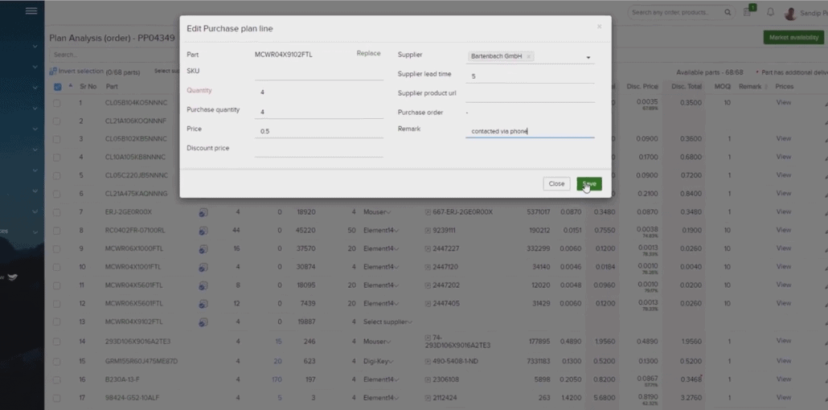Click Invert selection link
This screenshot has width=828, height=410.
pos(81,71)
